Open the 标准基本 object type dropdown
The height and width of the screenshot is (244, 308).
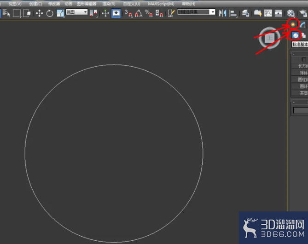(x=300, y=45)
